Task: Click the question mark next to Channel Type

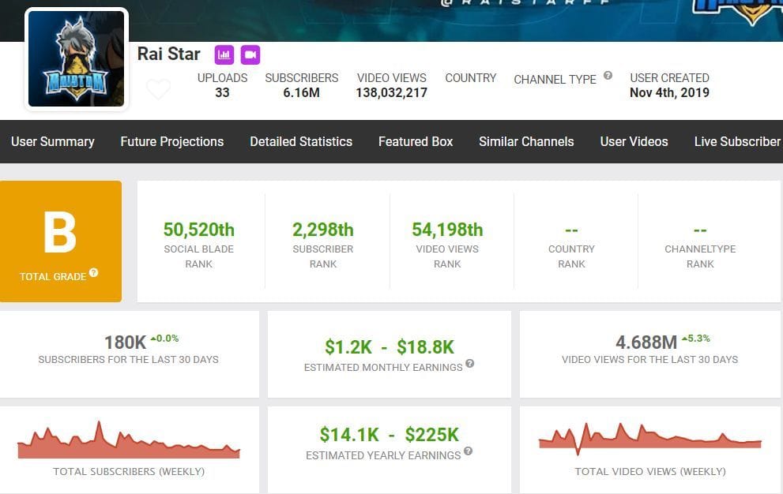Action: (607, 75)
